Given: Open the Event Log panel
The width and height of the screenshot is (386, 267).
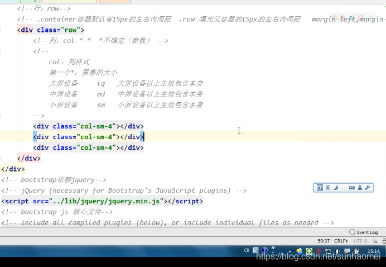Looking at the screenshot, I should (363, 232).
